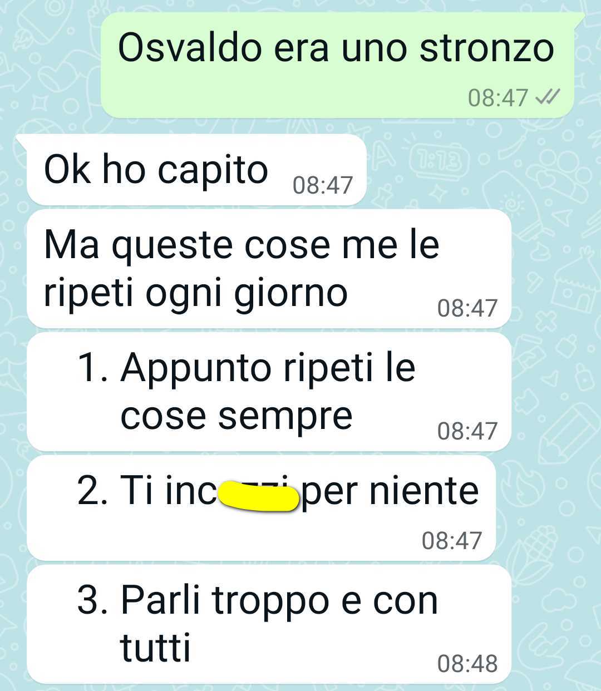Tap the word 'Osvaldo' in the green bubble
The width and height of the screenshot is (601, 691).
point(190,47)
